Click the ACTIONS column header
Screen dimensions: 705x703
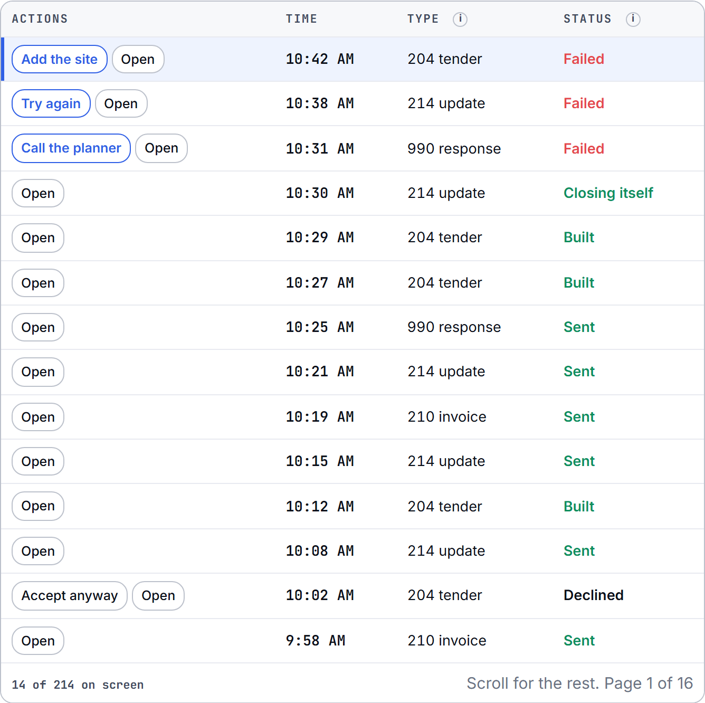[40, 19]
